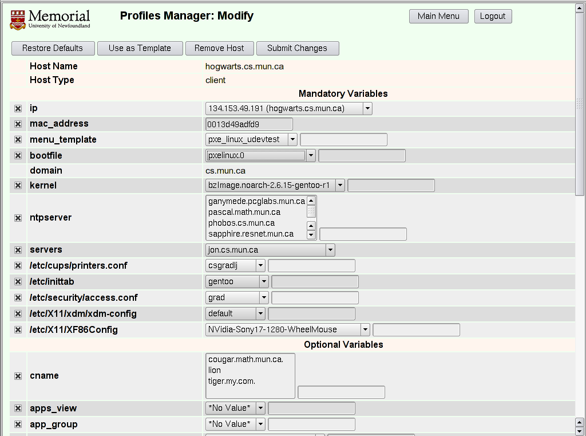Screen dimensions: 586x436
Task: Click the page vertical scrollbar thumb
Action: pos(580,104)
